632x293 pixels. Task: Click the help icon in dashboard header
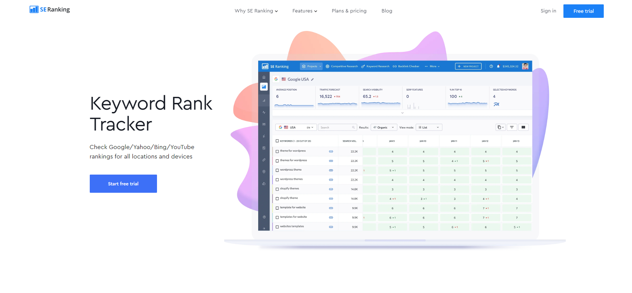[491, 66]
